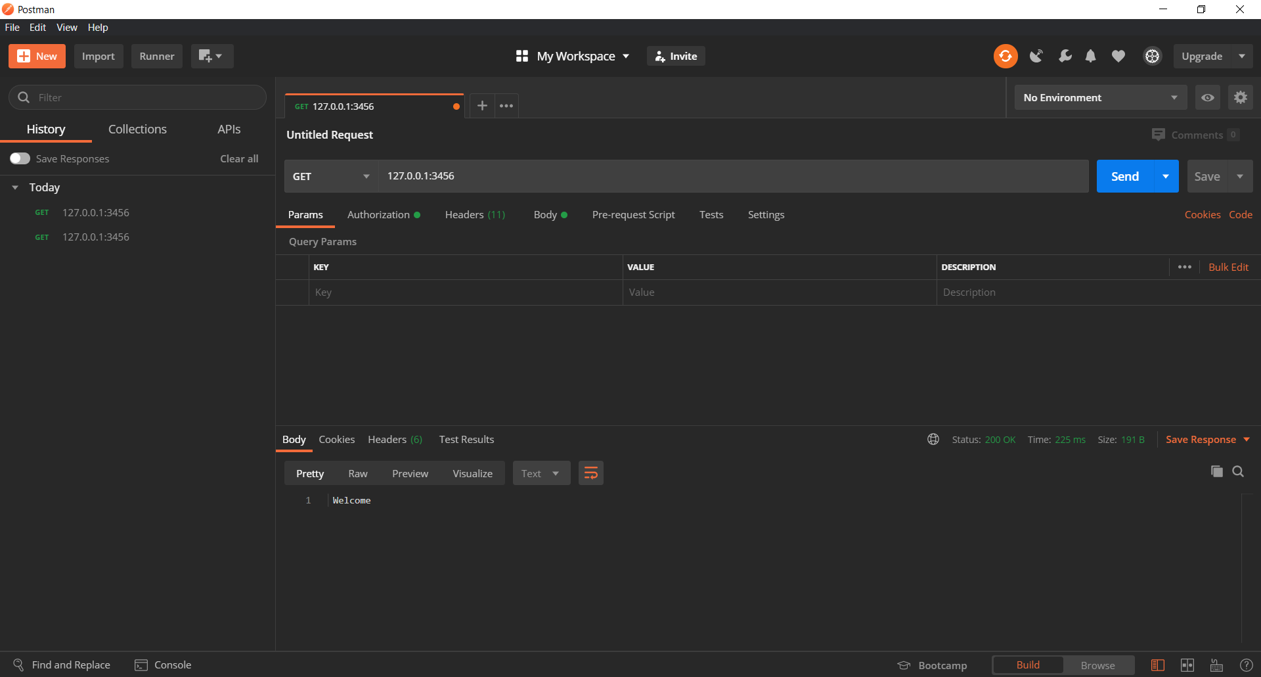
Task: Open the Text format dropdown
Action: click(541, 473)
